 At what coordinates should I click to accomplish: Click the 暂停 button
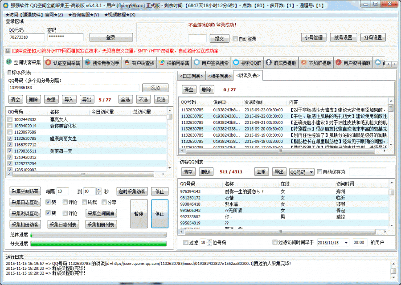(139, 214)
